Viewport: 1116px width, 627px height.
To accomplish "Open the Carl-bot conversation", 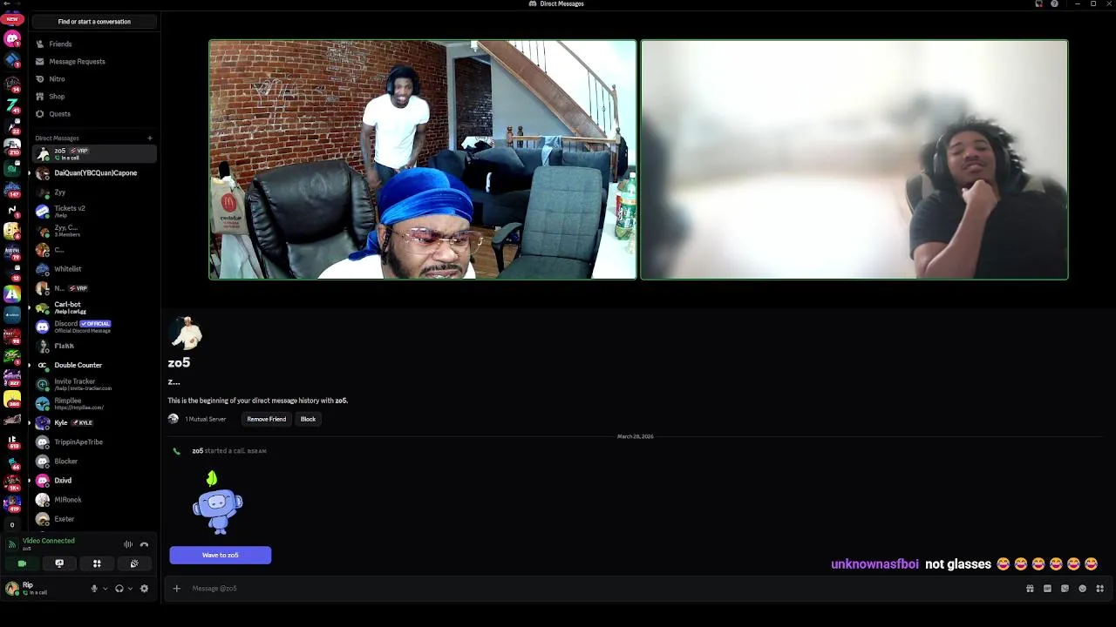I will [x=94, y=307].
